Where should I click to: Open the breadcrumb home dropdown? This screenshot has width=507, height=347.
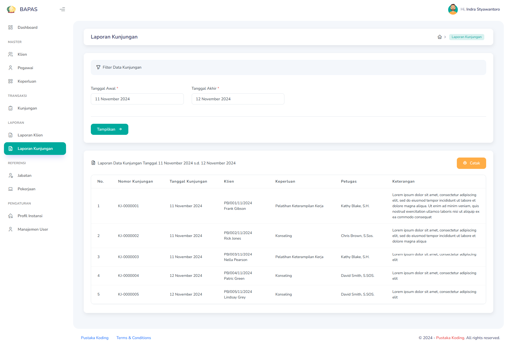tap(439, 37)
